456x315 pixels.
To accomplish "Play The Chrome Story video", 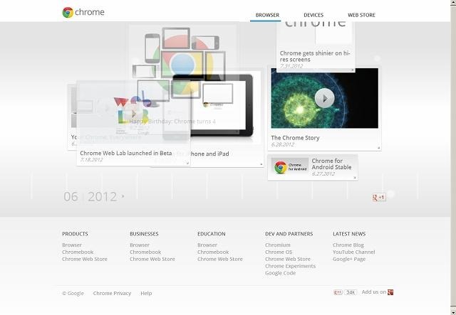I will click(x=325, y=98).
